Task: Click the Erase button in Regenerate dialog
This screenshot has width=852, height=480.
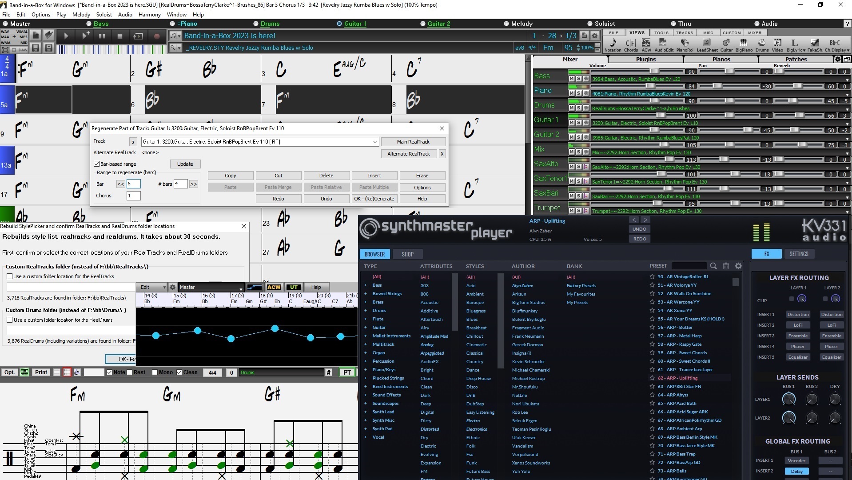Action: (x=422, y=176)
